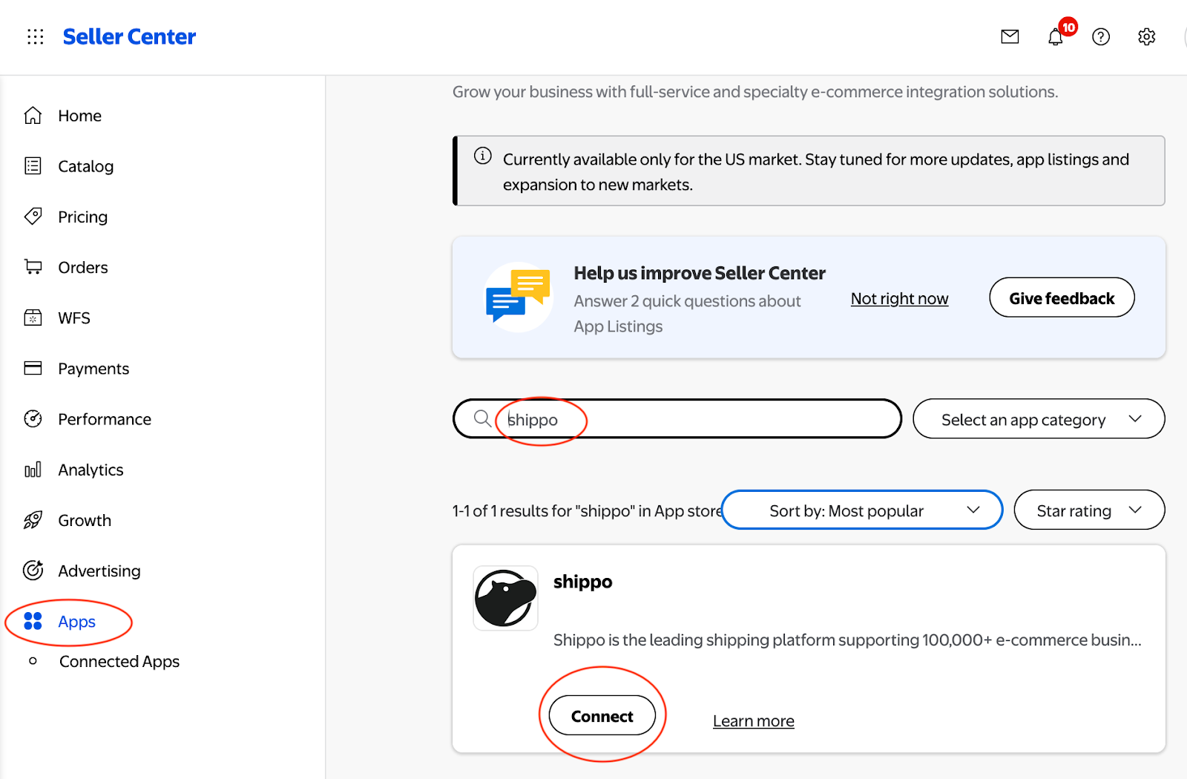This screenshot has height=779, width=1187.
Task: Click the Analytics bar chart icon
Action: 33,470
